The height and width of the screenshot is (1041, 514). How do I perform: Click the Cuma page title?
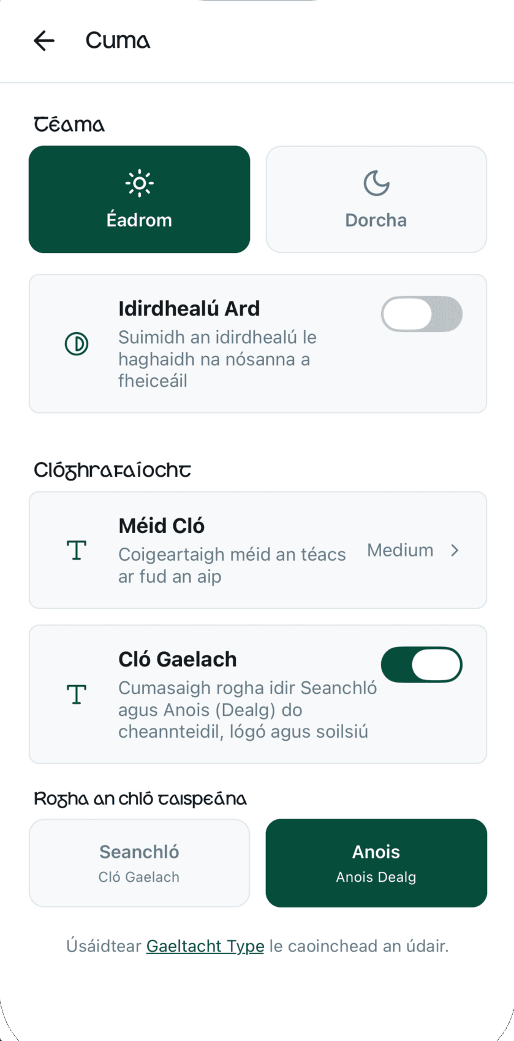pyautogui.click(x=118, y=41)
